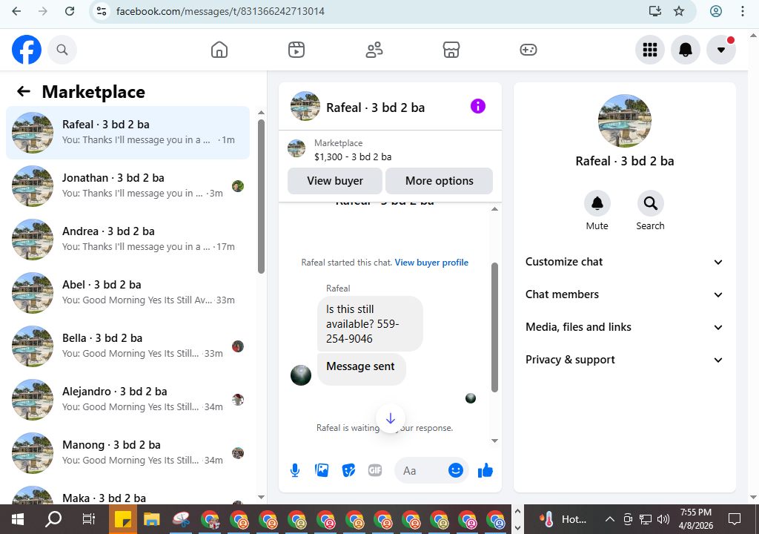Open the Facebook logo home link
Image resolution: width=759 pixels, height=534 pixels.
click(x=27, y=50)
